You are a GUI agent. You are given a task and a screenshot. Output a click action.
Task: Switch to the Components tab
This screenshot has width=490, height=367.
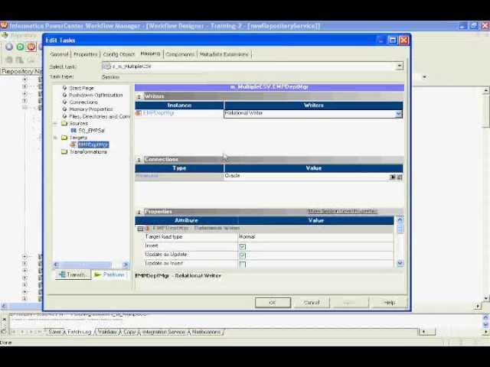point(180,54)
